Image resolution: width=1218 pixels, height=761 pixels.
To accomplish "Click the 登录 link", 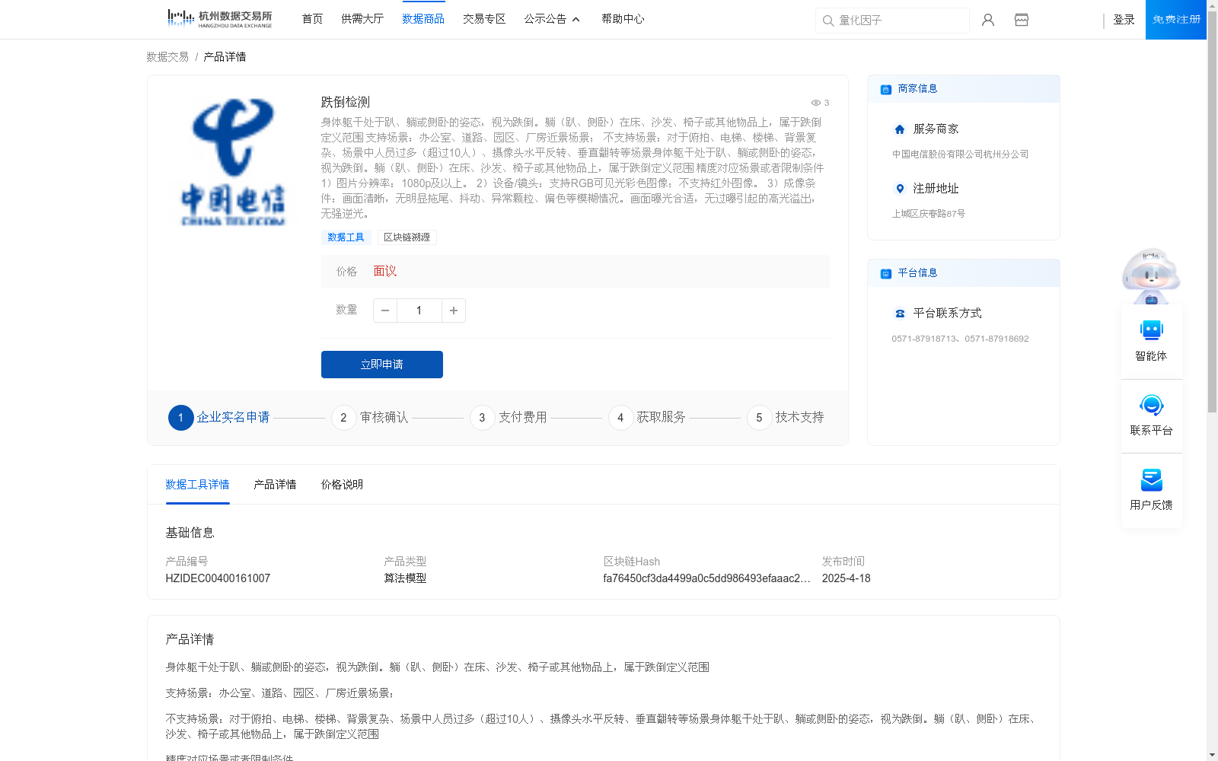I will pyautogui.click(x=1124, y=20).
